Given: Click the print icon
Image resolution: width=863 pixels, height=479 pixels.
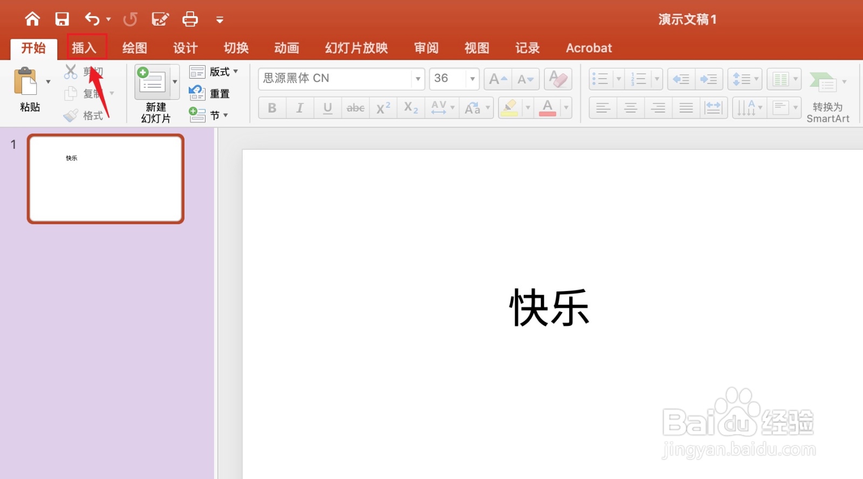Looking at the screenshot, I should click(190, 19).
